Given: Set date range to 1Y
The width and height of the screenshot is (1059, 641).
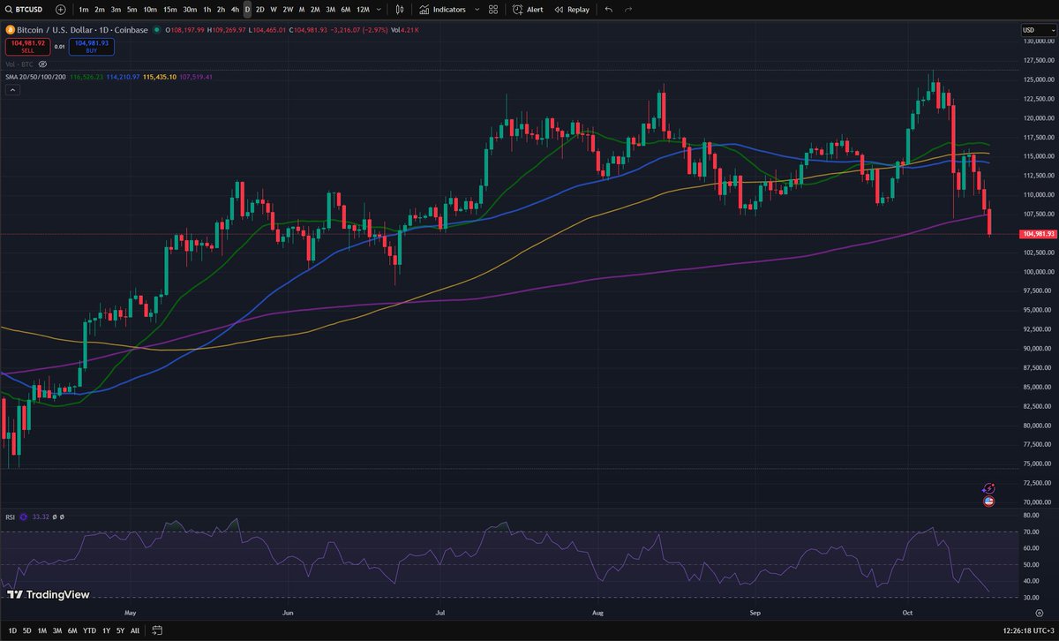Looking at the screenshot, I should 106,630.
